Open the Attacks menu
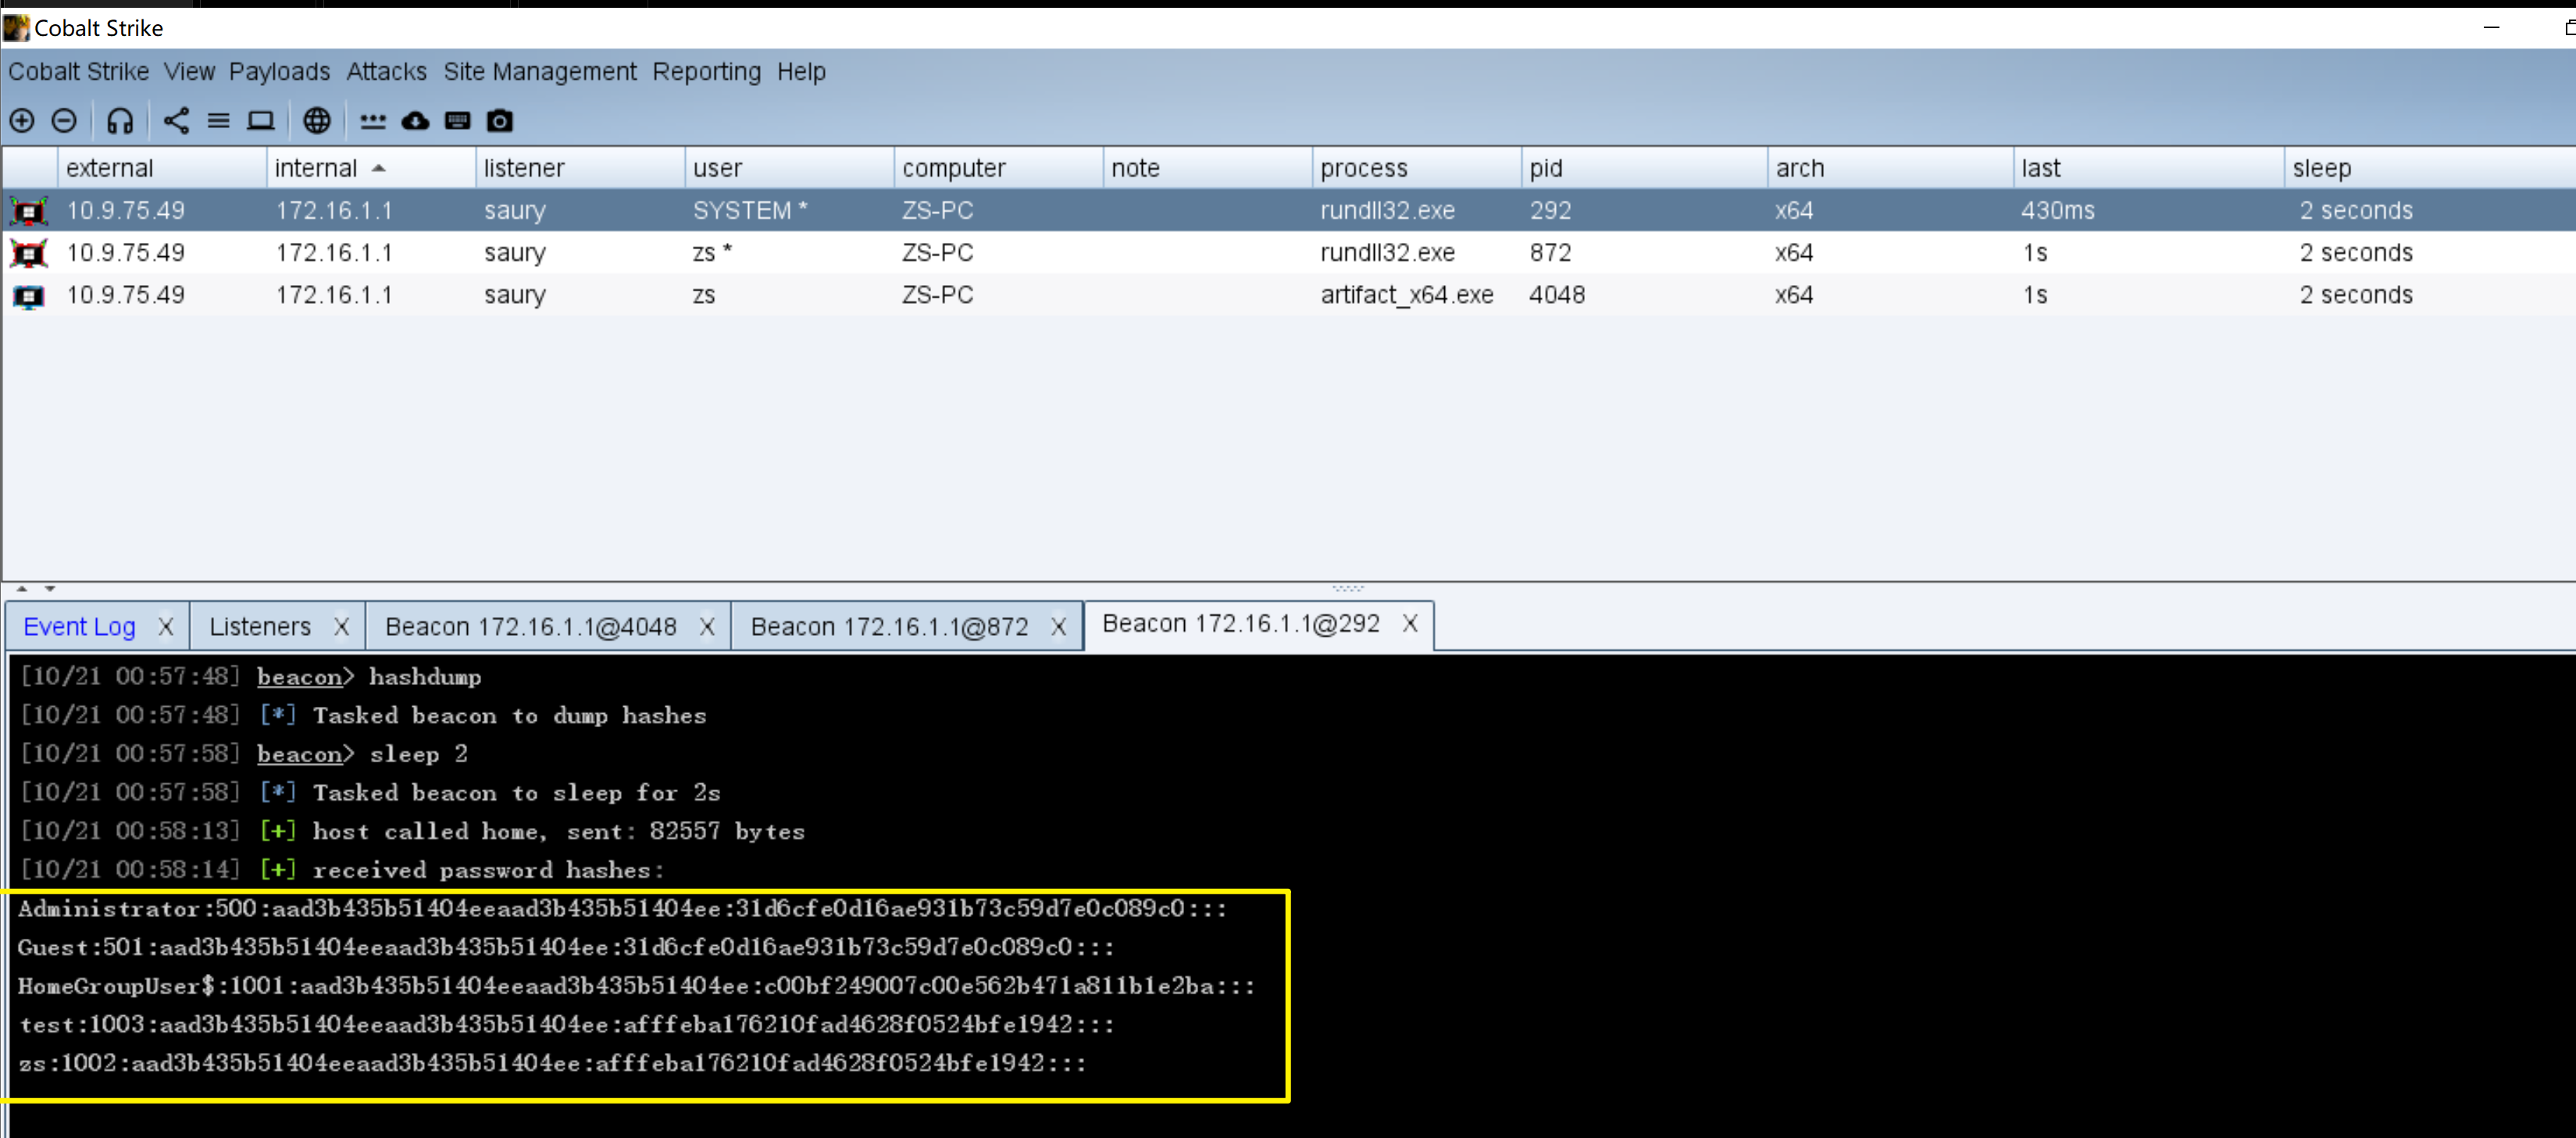 pyautogui.click(x=386, y=72)
